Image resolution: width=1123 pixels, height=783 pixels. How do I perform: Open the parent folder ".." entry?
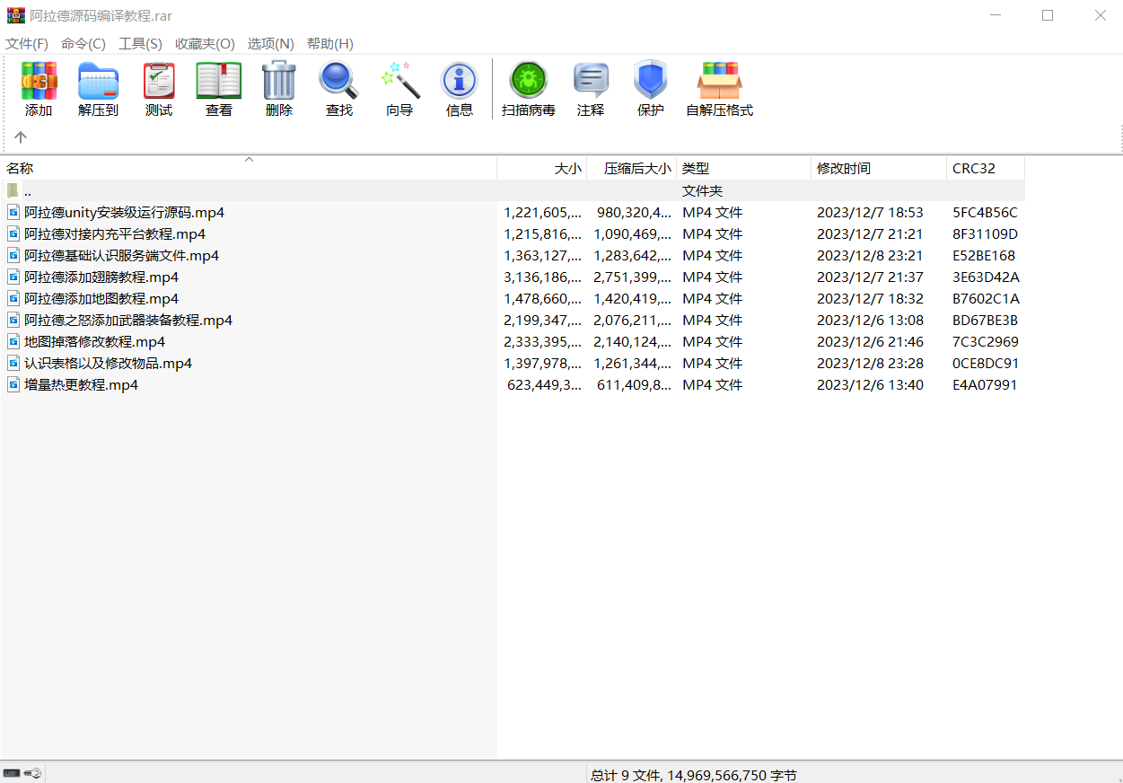(28, 191)
